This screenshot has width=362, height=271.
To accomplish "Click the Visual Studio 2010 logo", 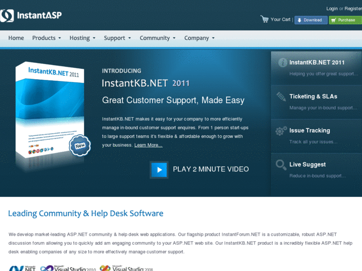I will pyautogui.click(x=68, y=268).
